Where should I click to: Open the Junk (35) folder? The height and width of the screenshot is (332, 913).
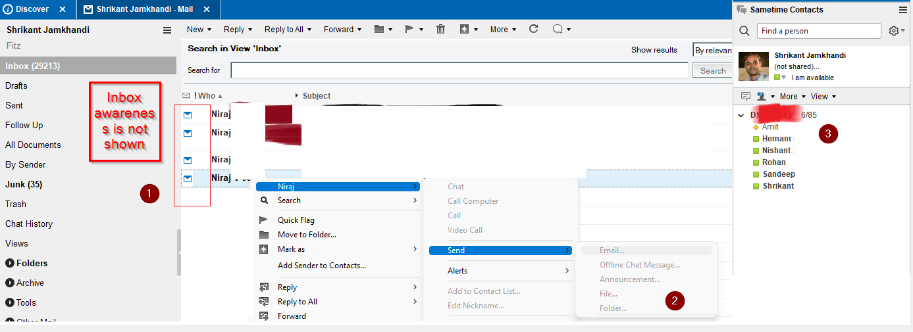pyautogui.click(x=24, y=185)
